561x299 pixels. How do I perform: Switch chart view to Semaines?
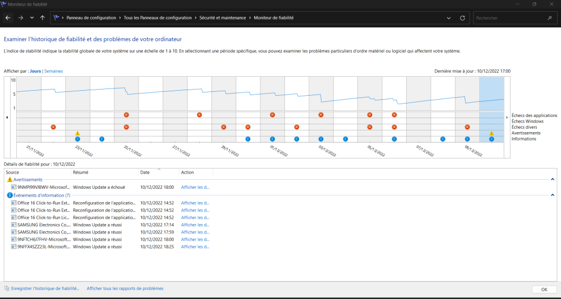[54, 72]
